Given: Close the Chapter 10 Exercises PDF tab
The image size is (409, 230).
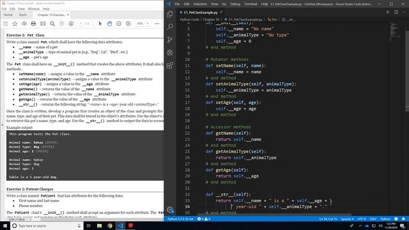Looking at the screenshot, I should coord(68,15).
